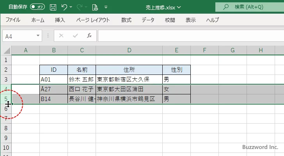Click the Select All corner triangle
The image size is (284, 156).
(x=7, y=50)
